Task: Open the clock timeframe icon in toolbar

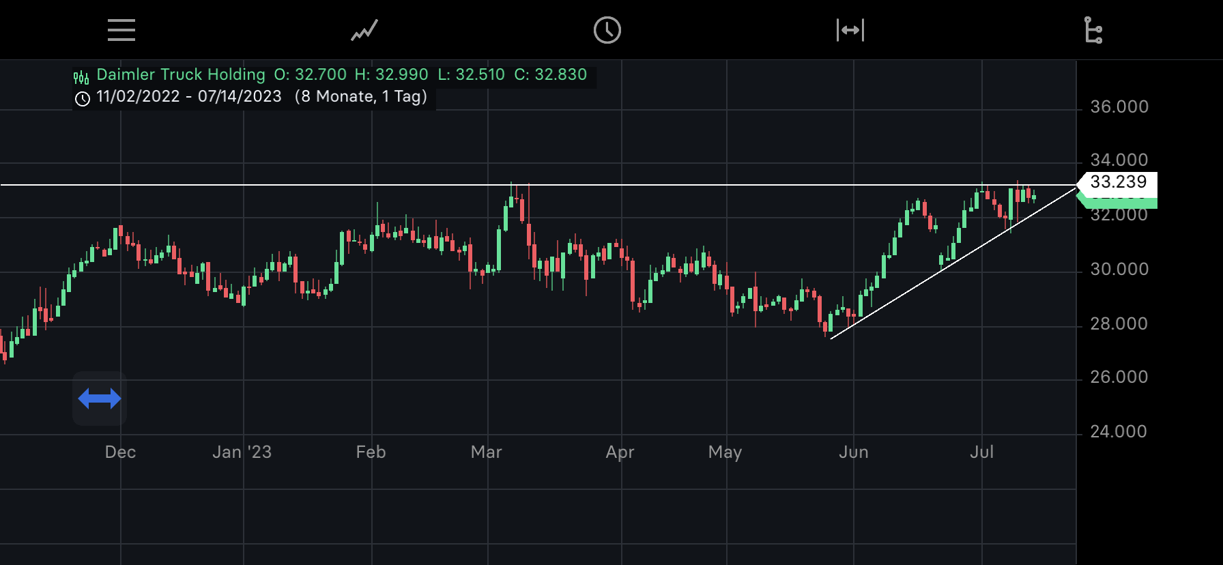Action: click(x=607, y=31)
